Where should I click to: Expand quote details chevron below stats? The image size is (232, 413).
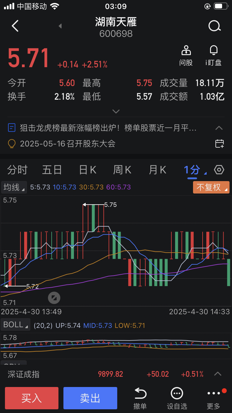[116, 111]
